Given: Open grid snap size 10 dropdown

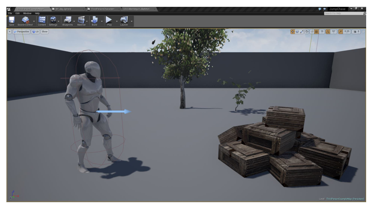Looking at the screenshot, I should (322, 32).
